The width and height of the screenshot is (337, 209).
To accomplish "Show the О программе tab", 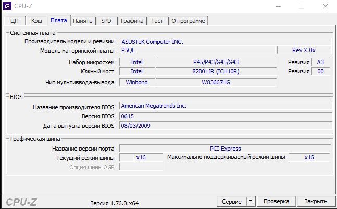I will [188, 21].
